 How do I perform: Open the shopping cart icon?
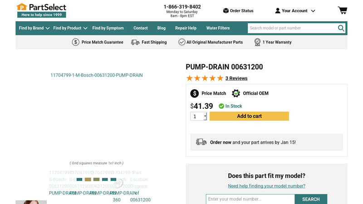point(342,10)
